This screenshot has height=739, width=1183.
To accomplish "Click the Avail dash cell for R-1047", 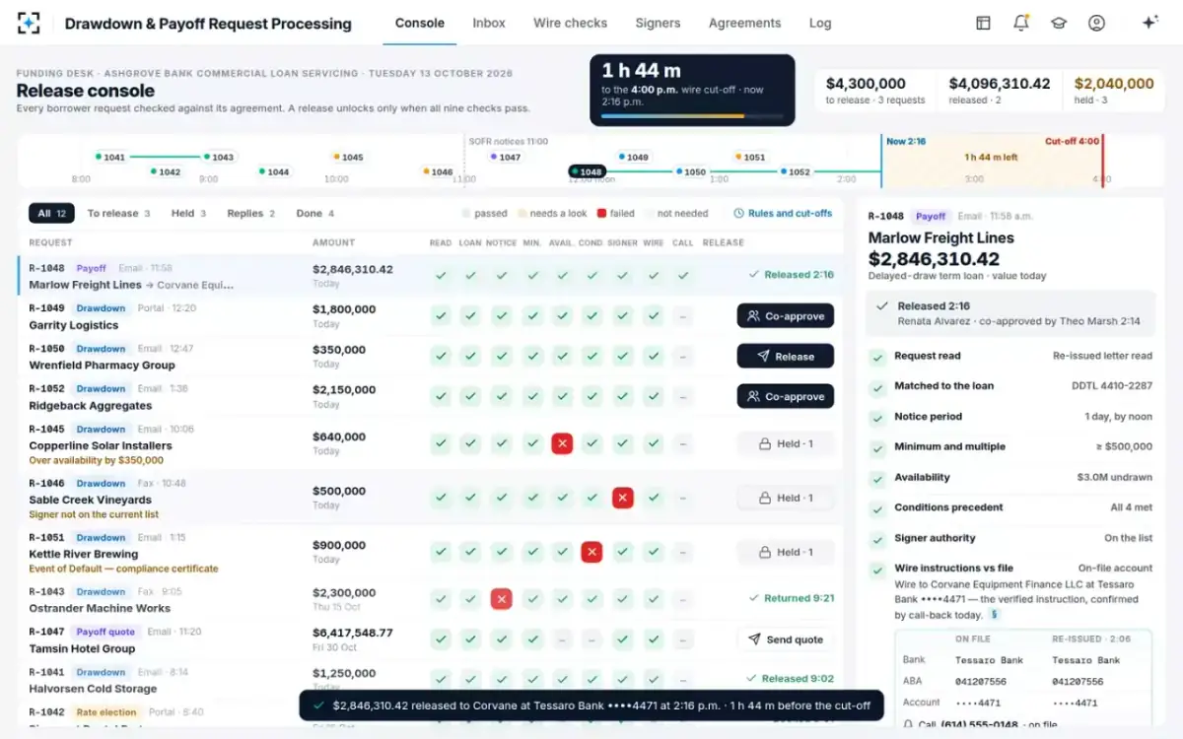I will pos(562,638).
